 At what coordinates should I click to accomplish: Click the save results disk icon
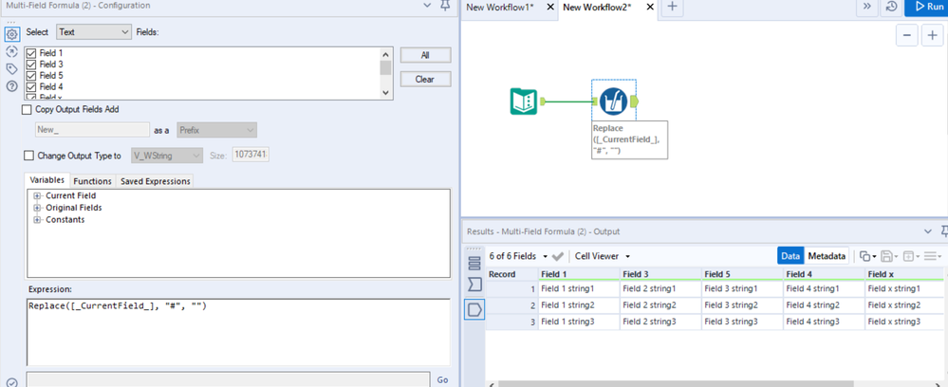pos(888,256)
